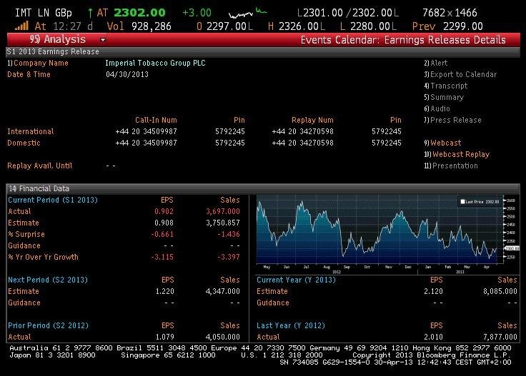Click Replay Avail. Until label
Screen dimensions: 526x376
(x=40, y=166)
